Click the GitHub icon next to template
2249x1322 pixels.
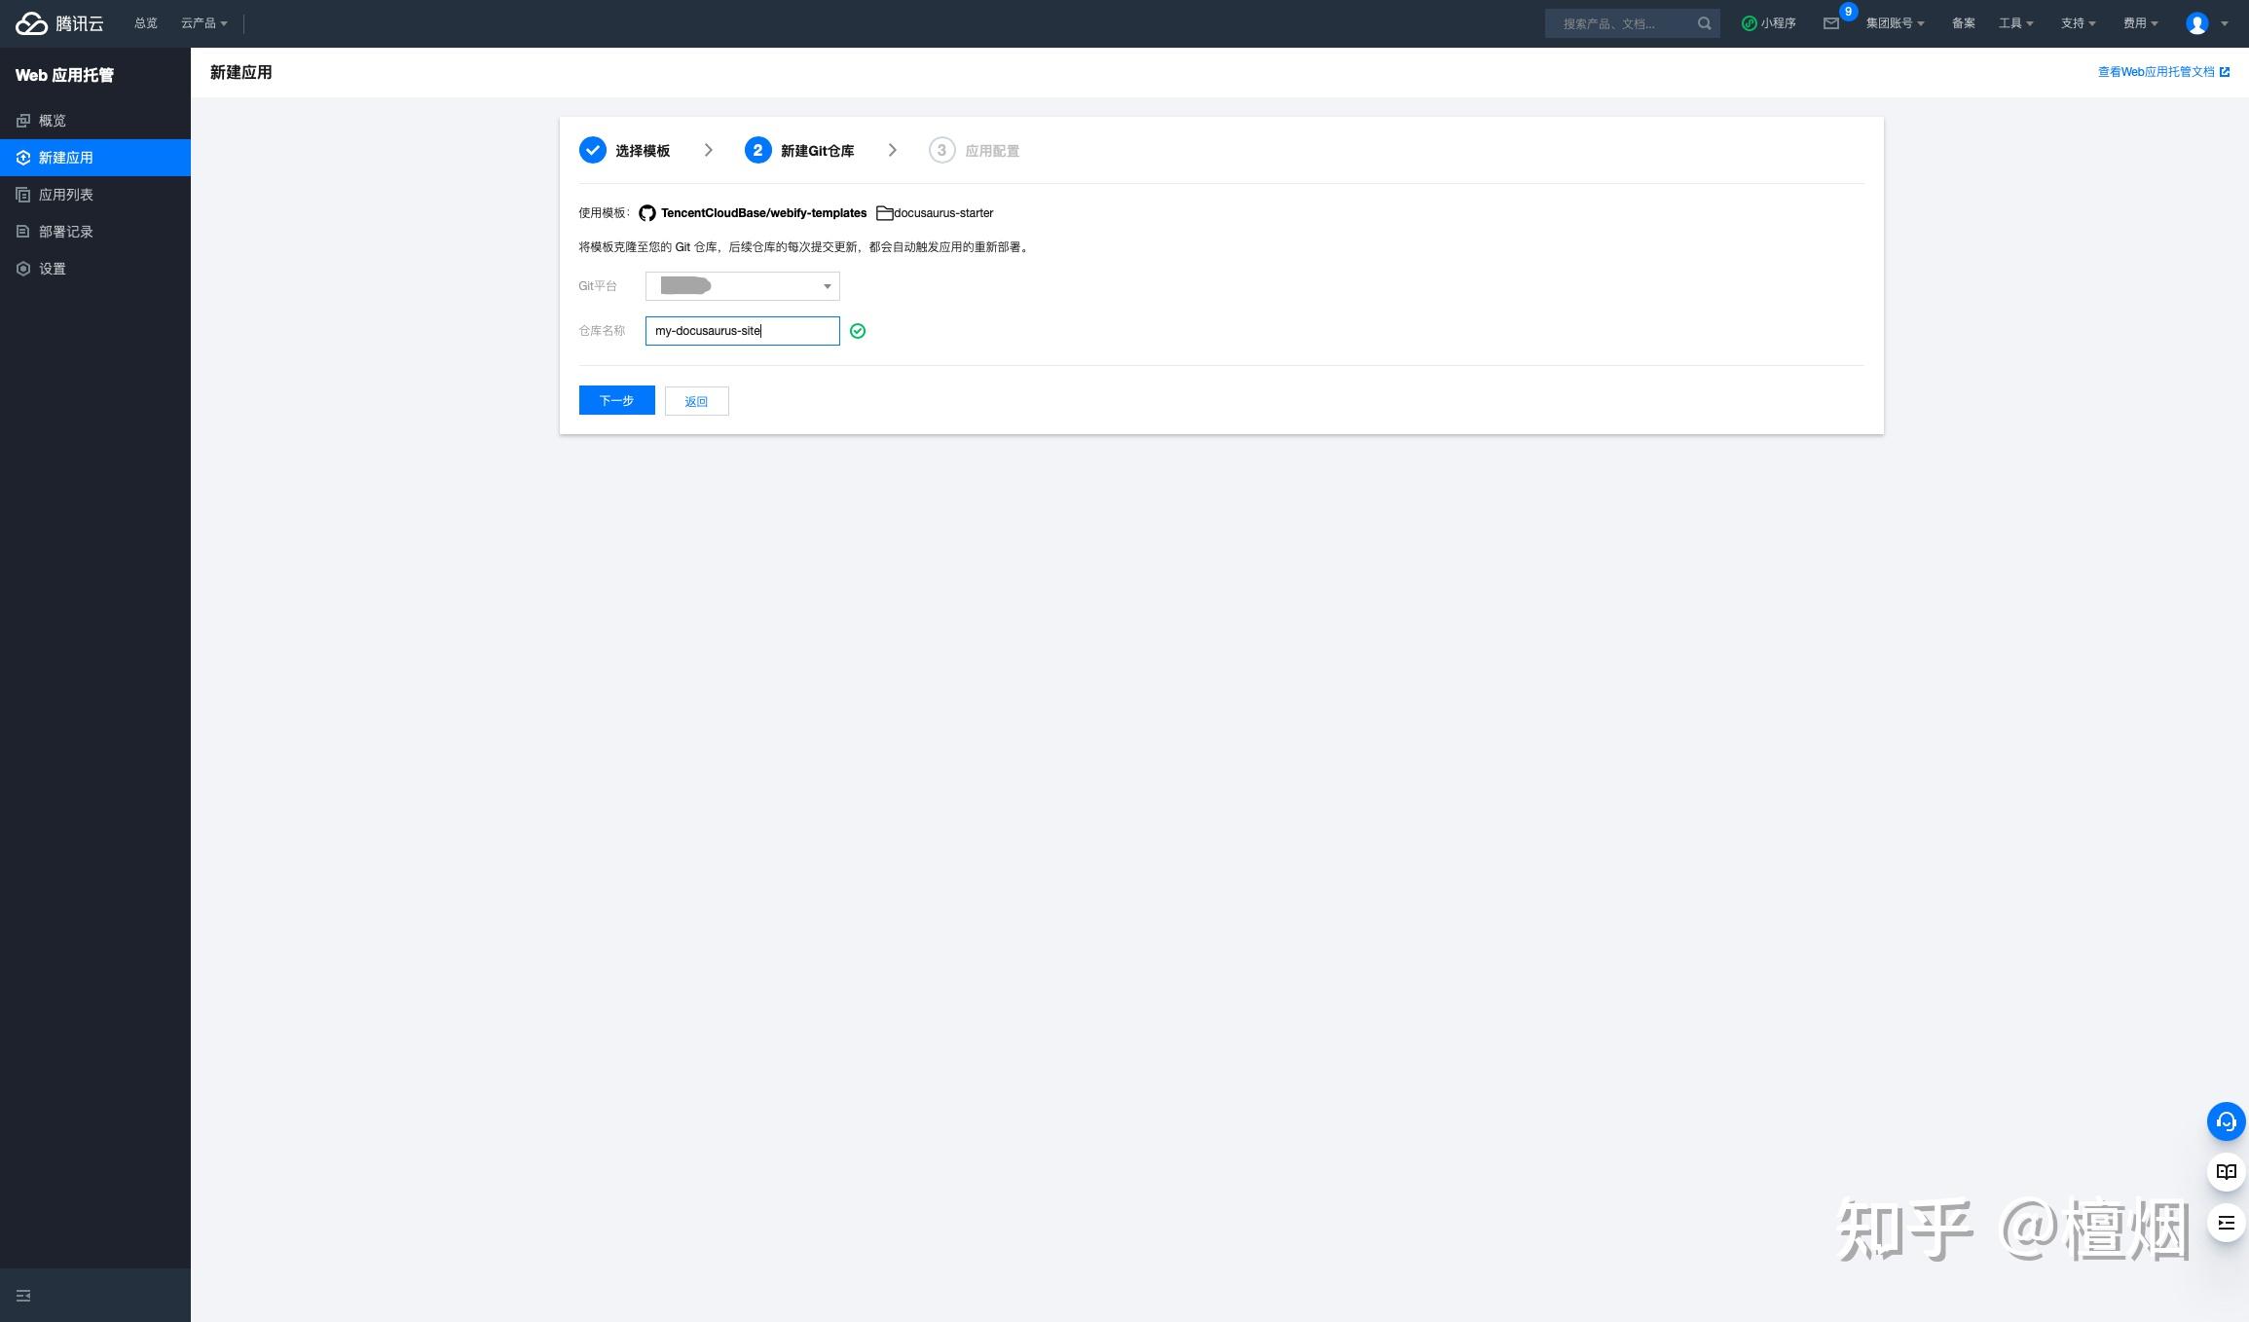pyautogui.click(x=647, y=213)
